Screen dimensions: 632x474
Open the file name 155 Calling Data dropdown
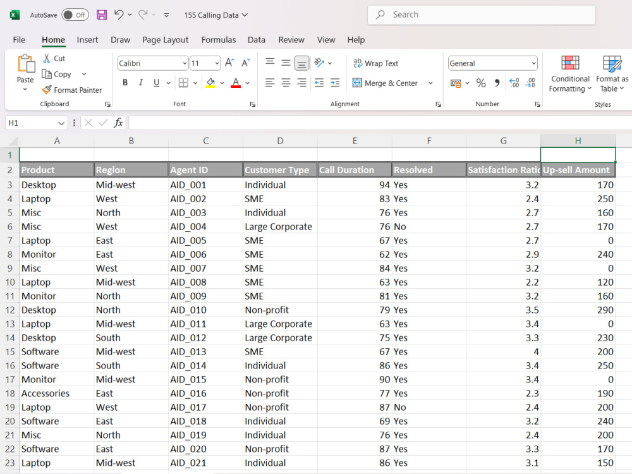pyautogui.click(x=216, y=15)
